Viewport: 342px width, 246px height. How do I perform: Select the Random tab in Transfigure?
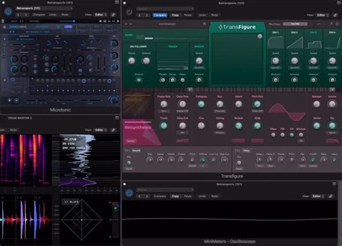point(199,47)
